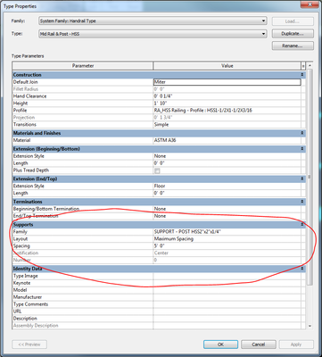Click Cancel to dismiss the dialog
Viewport: 322px width, 357px height.
point(259,345)
